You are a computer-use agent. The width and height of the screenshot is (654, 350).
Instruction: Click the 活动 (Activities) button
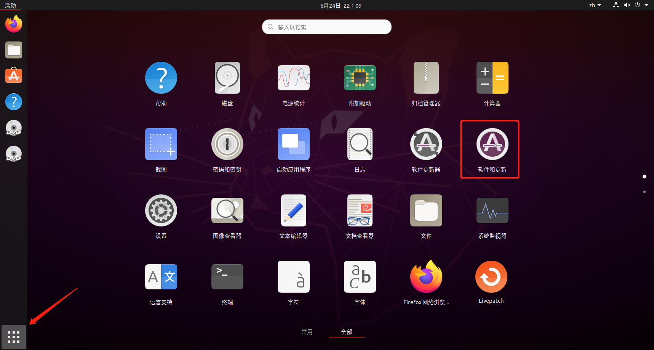coord(10,5)
